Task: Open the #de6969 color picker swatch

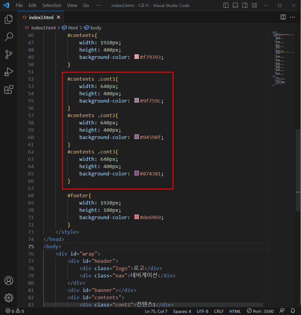Action: point(137,217)
